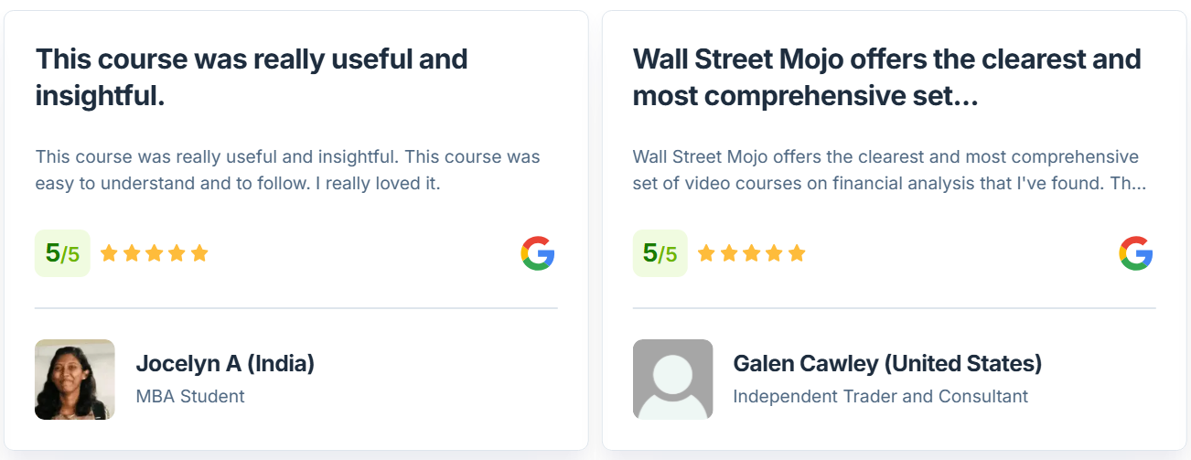Click third star in Jocelyn's rating
Screen dimensions: 1191x460
[155, 253]
